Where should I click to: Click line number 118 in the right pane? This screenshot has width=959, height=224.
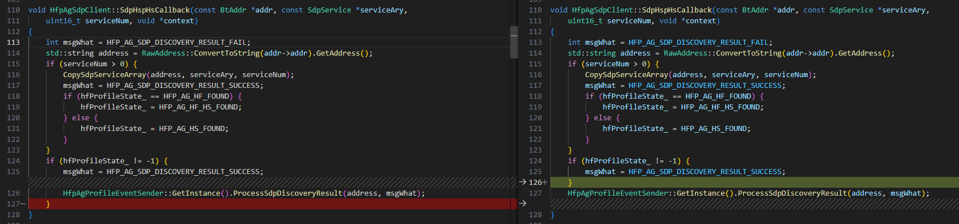pyautogui.click(x=536, y=96)
